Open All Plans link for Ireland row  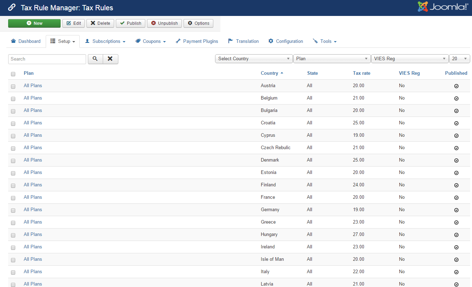(x=33, y=247)
